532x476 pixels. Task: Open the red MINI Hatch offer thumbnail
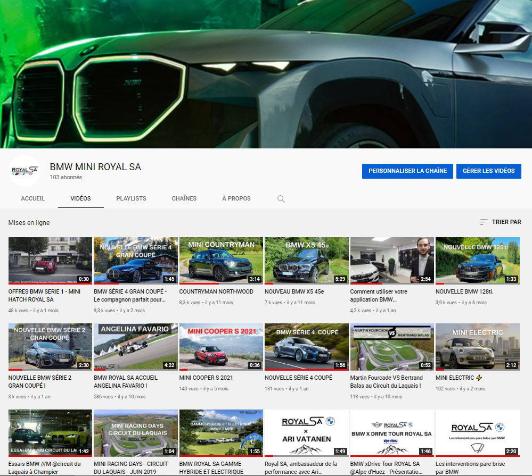[50, 261]
